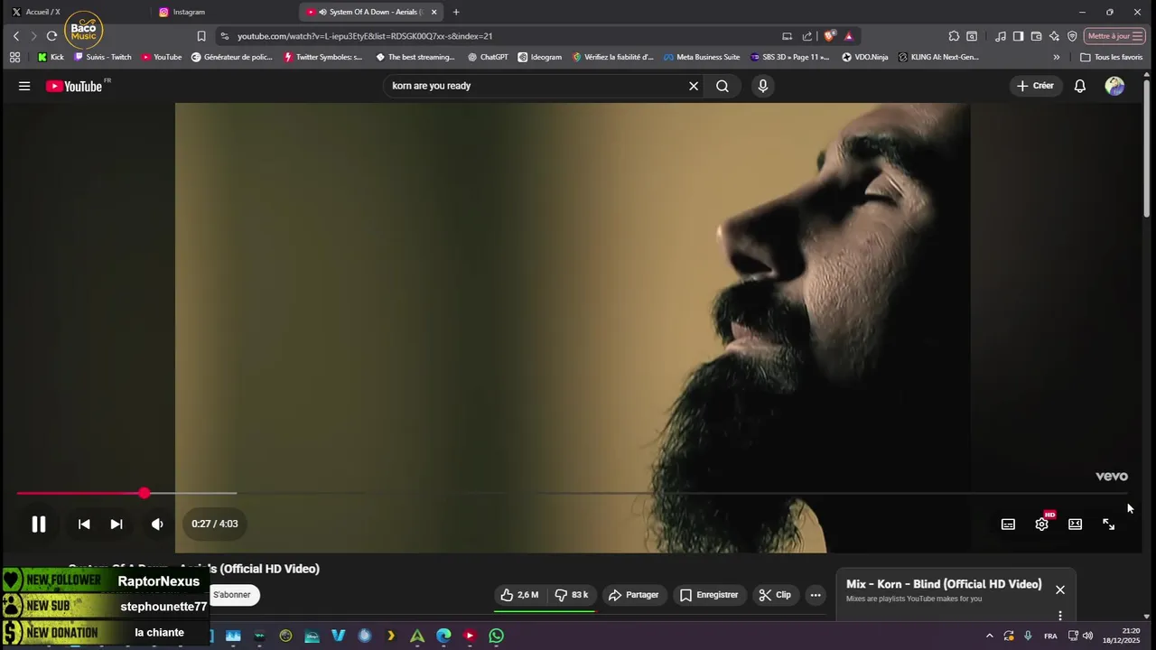
Task: Enter fullscreen video mode
Action: pyautogui.click(x=1108, y=524)
